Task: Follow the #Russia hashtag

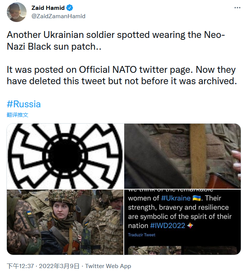Action: [24, 104]
